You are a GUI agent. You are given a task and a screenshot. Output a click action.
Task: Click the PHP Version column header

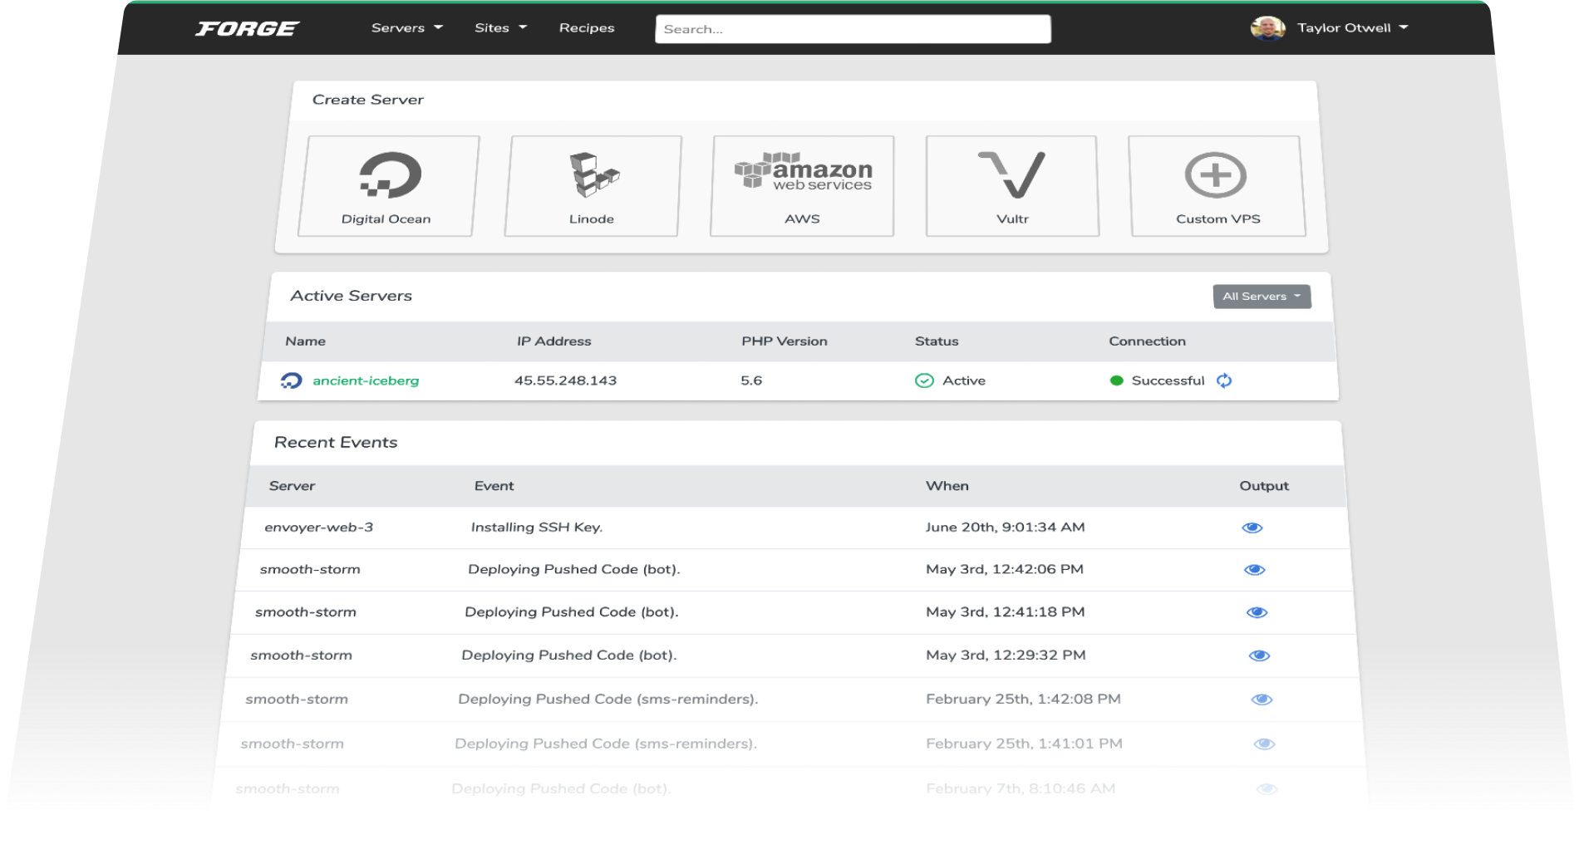[785, 341]
